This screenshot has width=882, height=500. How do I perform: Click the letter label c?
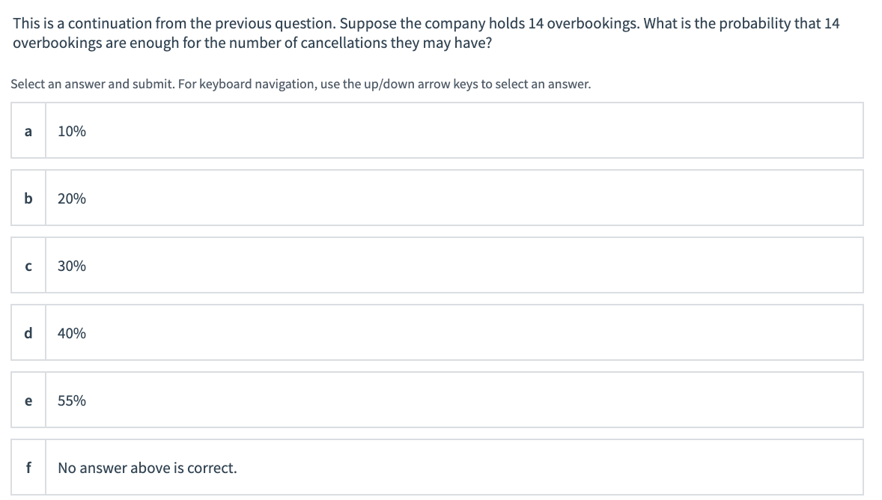click(28, 265)
